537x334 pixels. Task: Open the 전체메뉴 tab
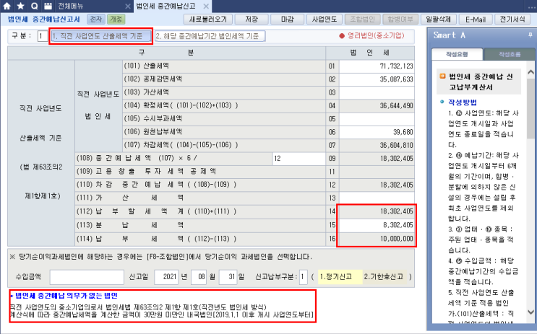coord(71,6)
